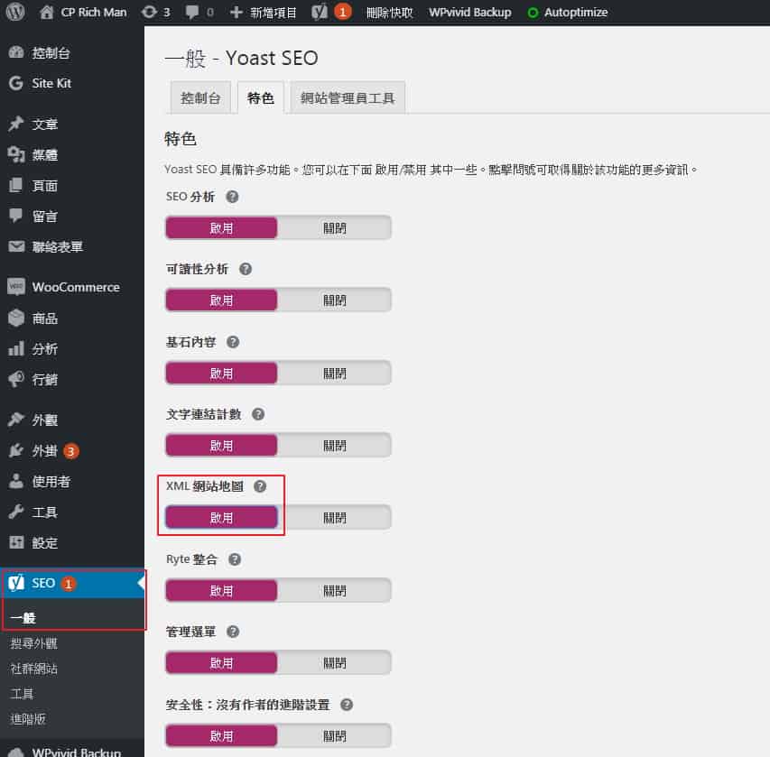Click help icon beside Ryte 整合
770x757 pixels.
click(235, 559)
